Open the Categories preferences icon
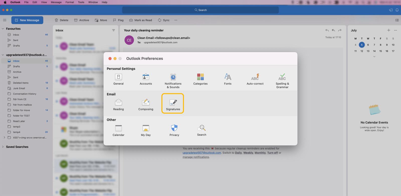Image resolution: width=401 pixels, height=196 pixels. (x=200, y=77)
